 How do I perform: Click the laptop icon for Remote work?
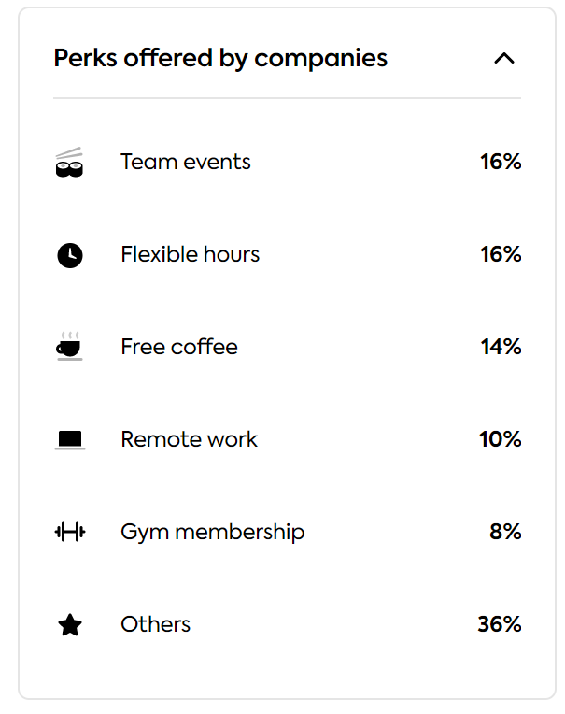[x=70, y=439]
